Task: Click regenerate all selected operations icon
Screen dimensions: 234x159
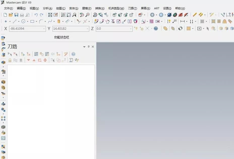Action: 23,54
